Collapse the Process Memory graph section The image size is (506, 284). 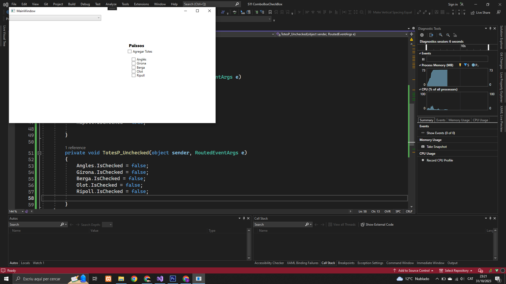[420, 65]
